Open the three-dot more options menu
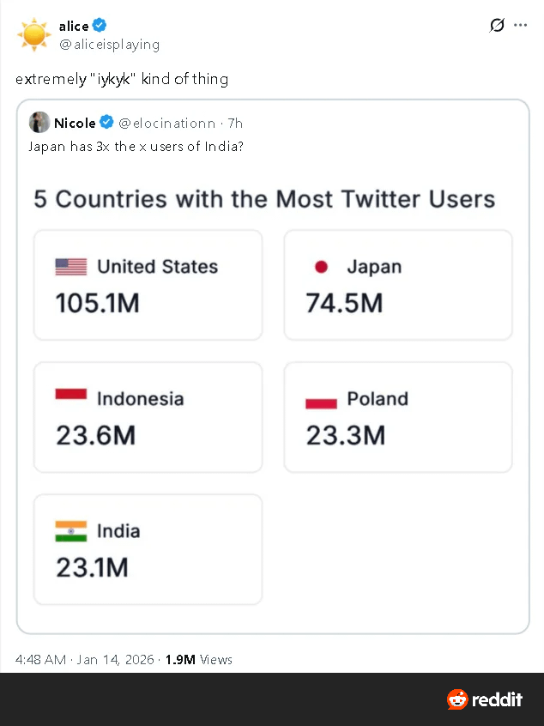 coord(520,26)
